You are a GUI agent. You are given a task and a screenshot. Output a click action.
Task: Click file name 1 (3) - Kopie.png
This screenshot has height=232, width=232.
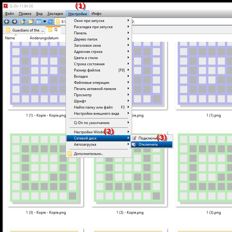(x=130, y=213)
